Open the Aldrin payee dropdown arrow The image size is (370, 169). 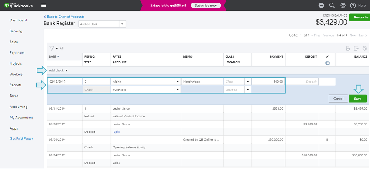click(177, 82)
